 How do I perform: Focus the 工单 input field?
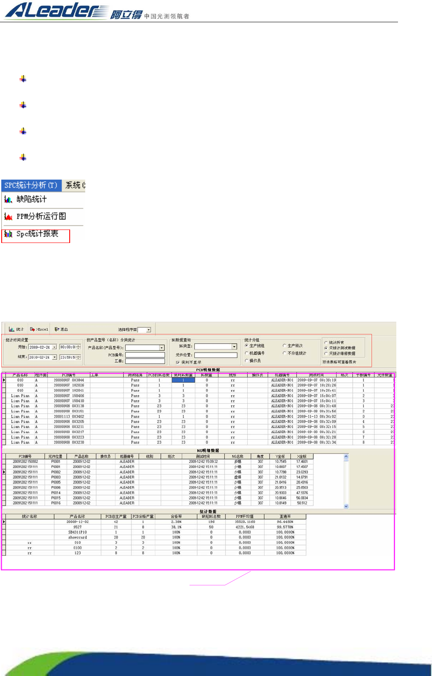point(145,361)
